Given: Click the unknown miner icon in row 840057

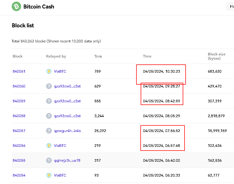Looking at the screenshot, I should [x=49, y=131].
